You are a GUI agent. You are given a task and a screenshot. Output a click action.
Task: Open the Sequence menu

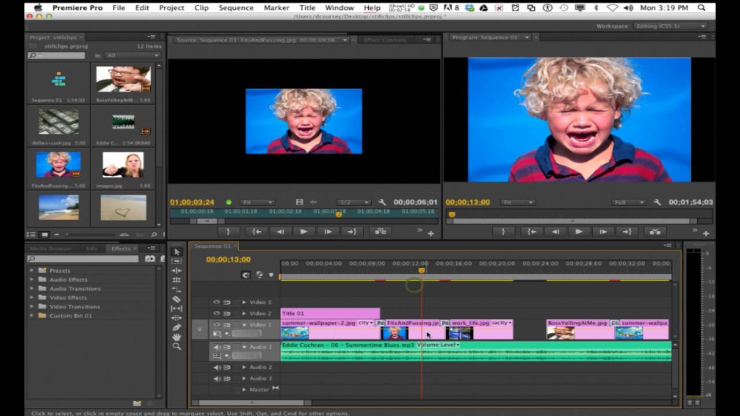coord(236,8)
